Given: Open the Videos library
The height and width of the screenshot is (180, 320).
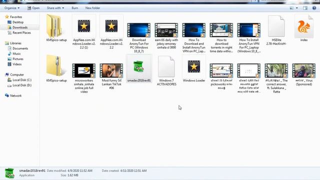Looking at the screenshot, I should 14,64.
